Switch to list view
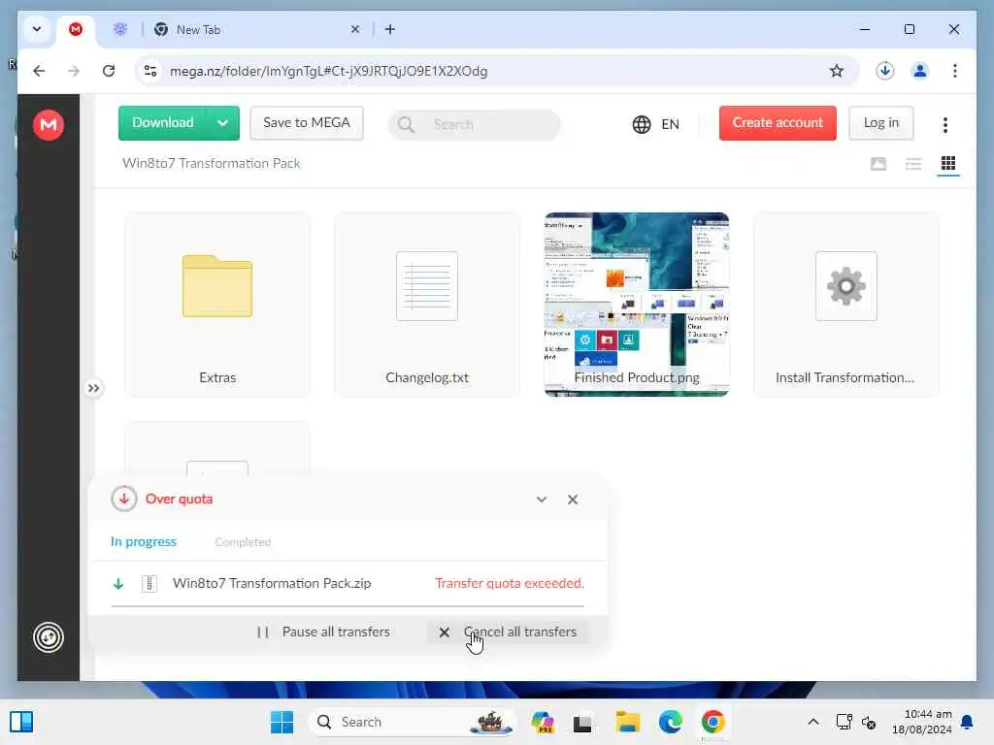Image resolution: width=994 pixels, height=745 pixels. tap(912, 164)
